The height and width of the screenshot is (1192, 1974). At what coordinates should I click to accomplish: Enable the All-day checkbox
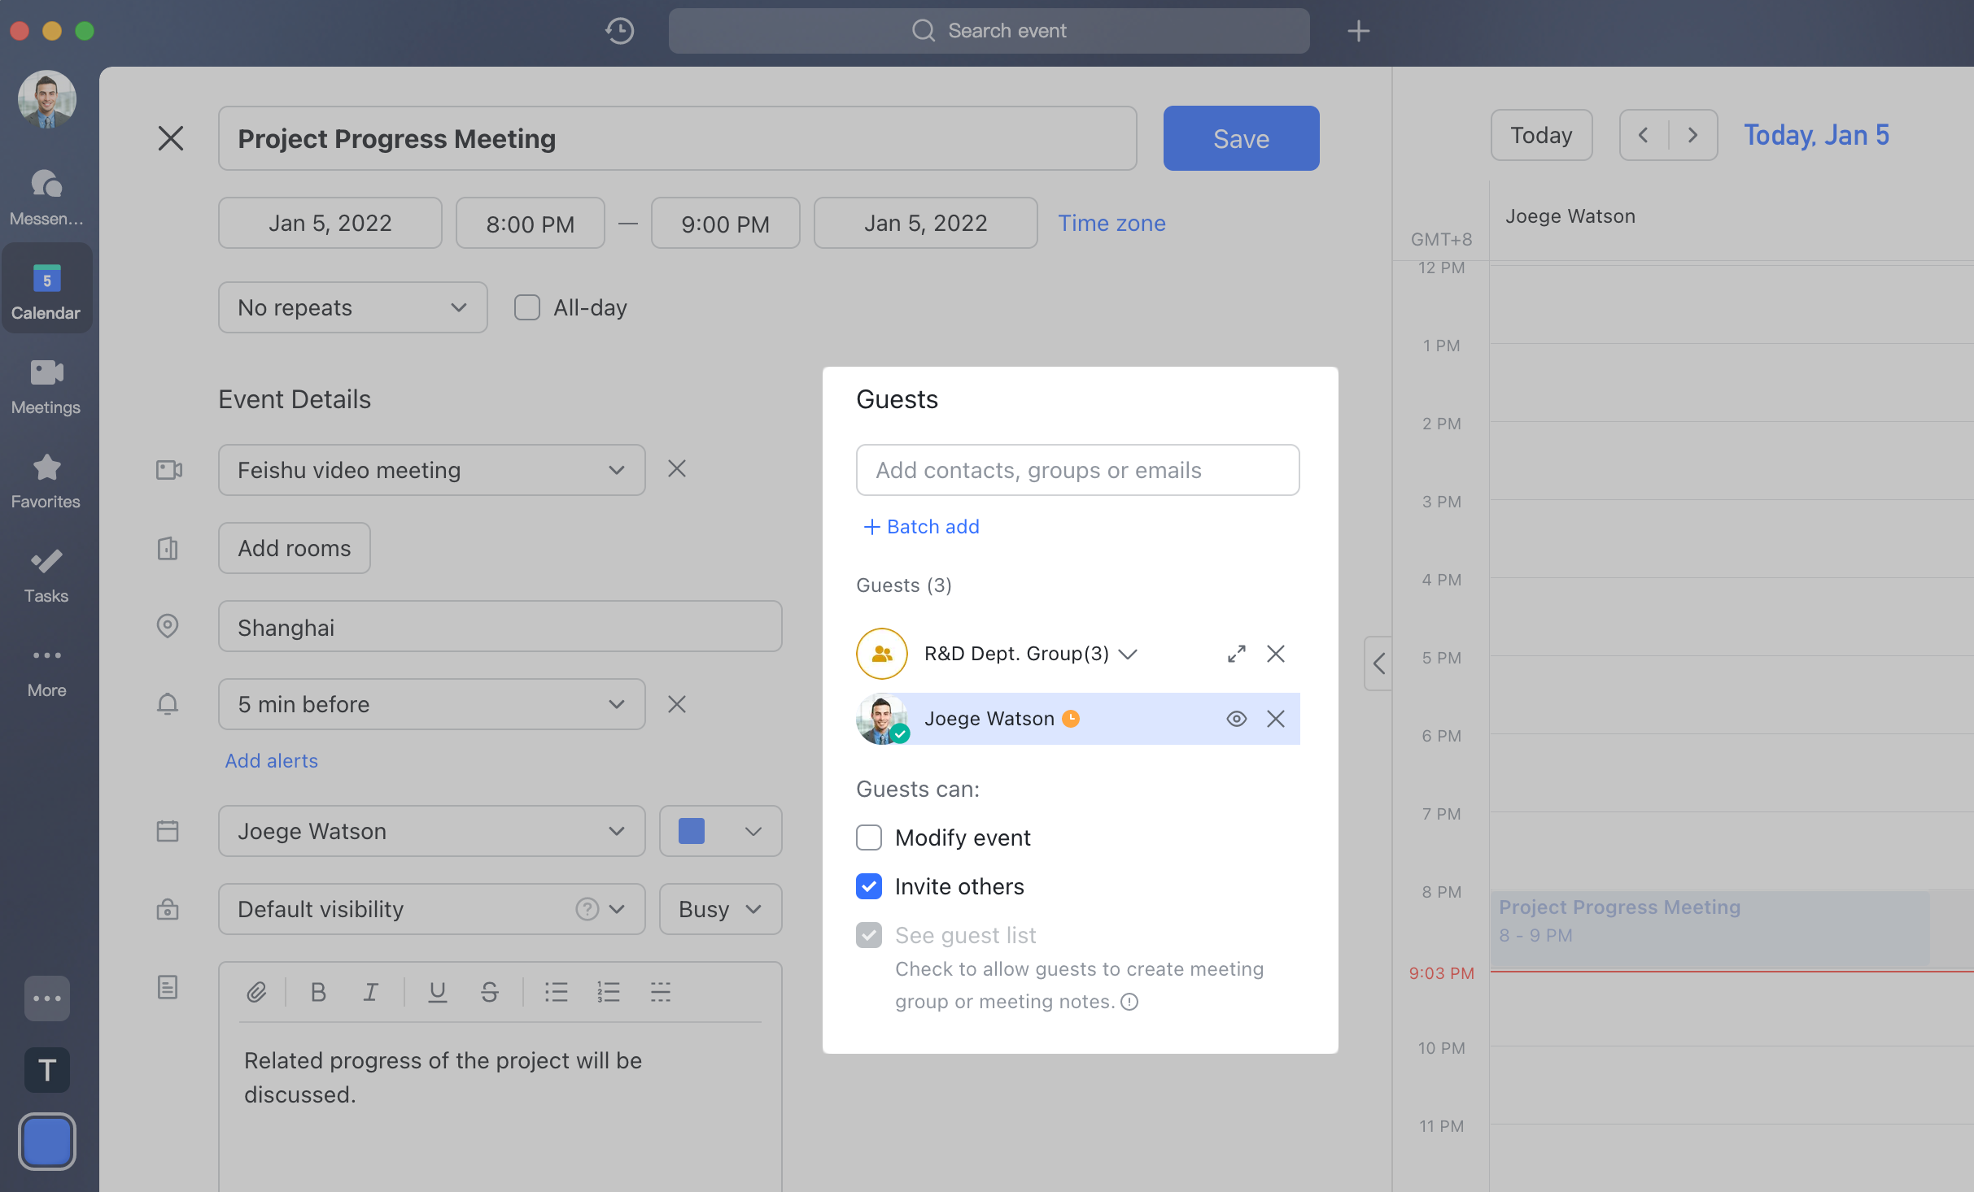pyautogui.click(x=527, y=307)
